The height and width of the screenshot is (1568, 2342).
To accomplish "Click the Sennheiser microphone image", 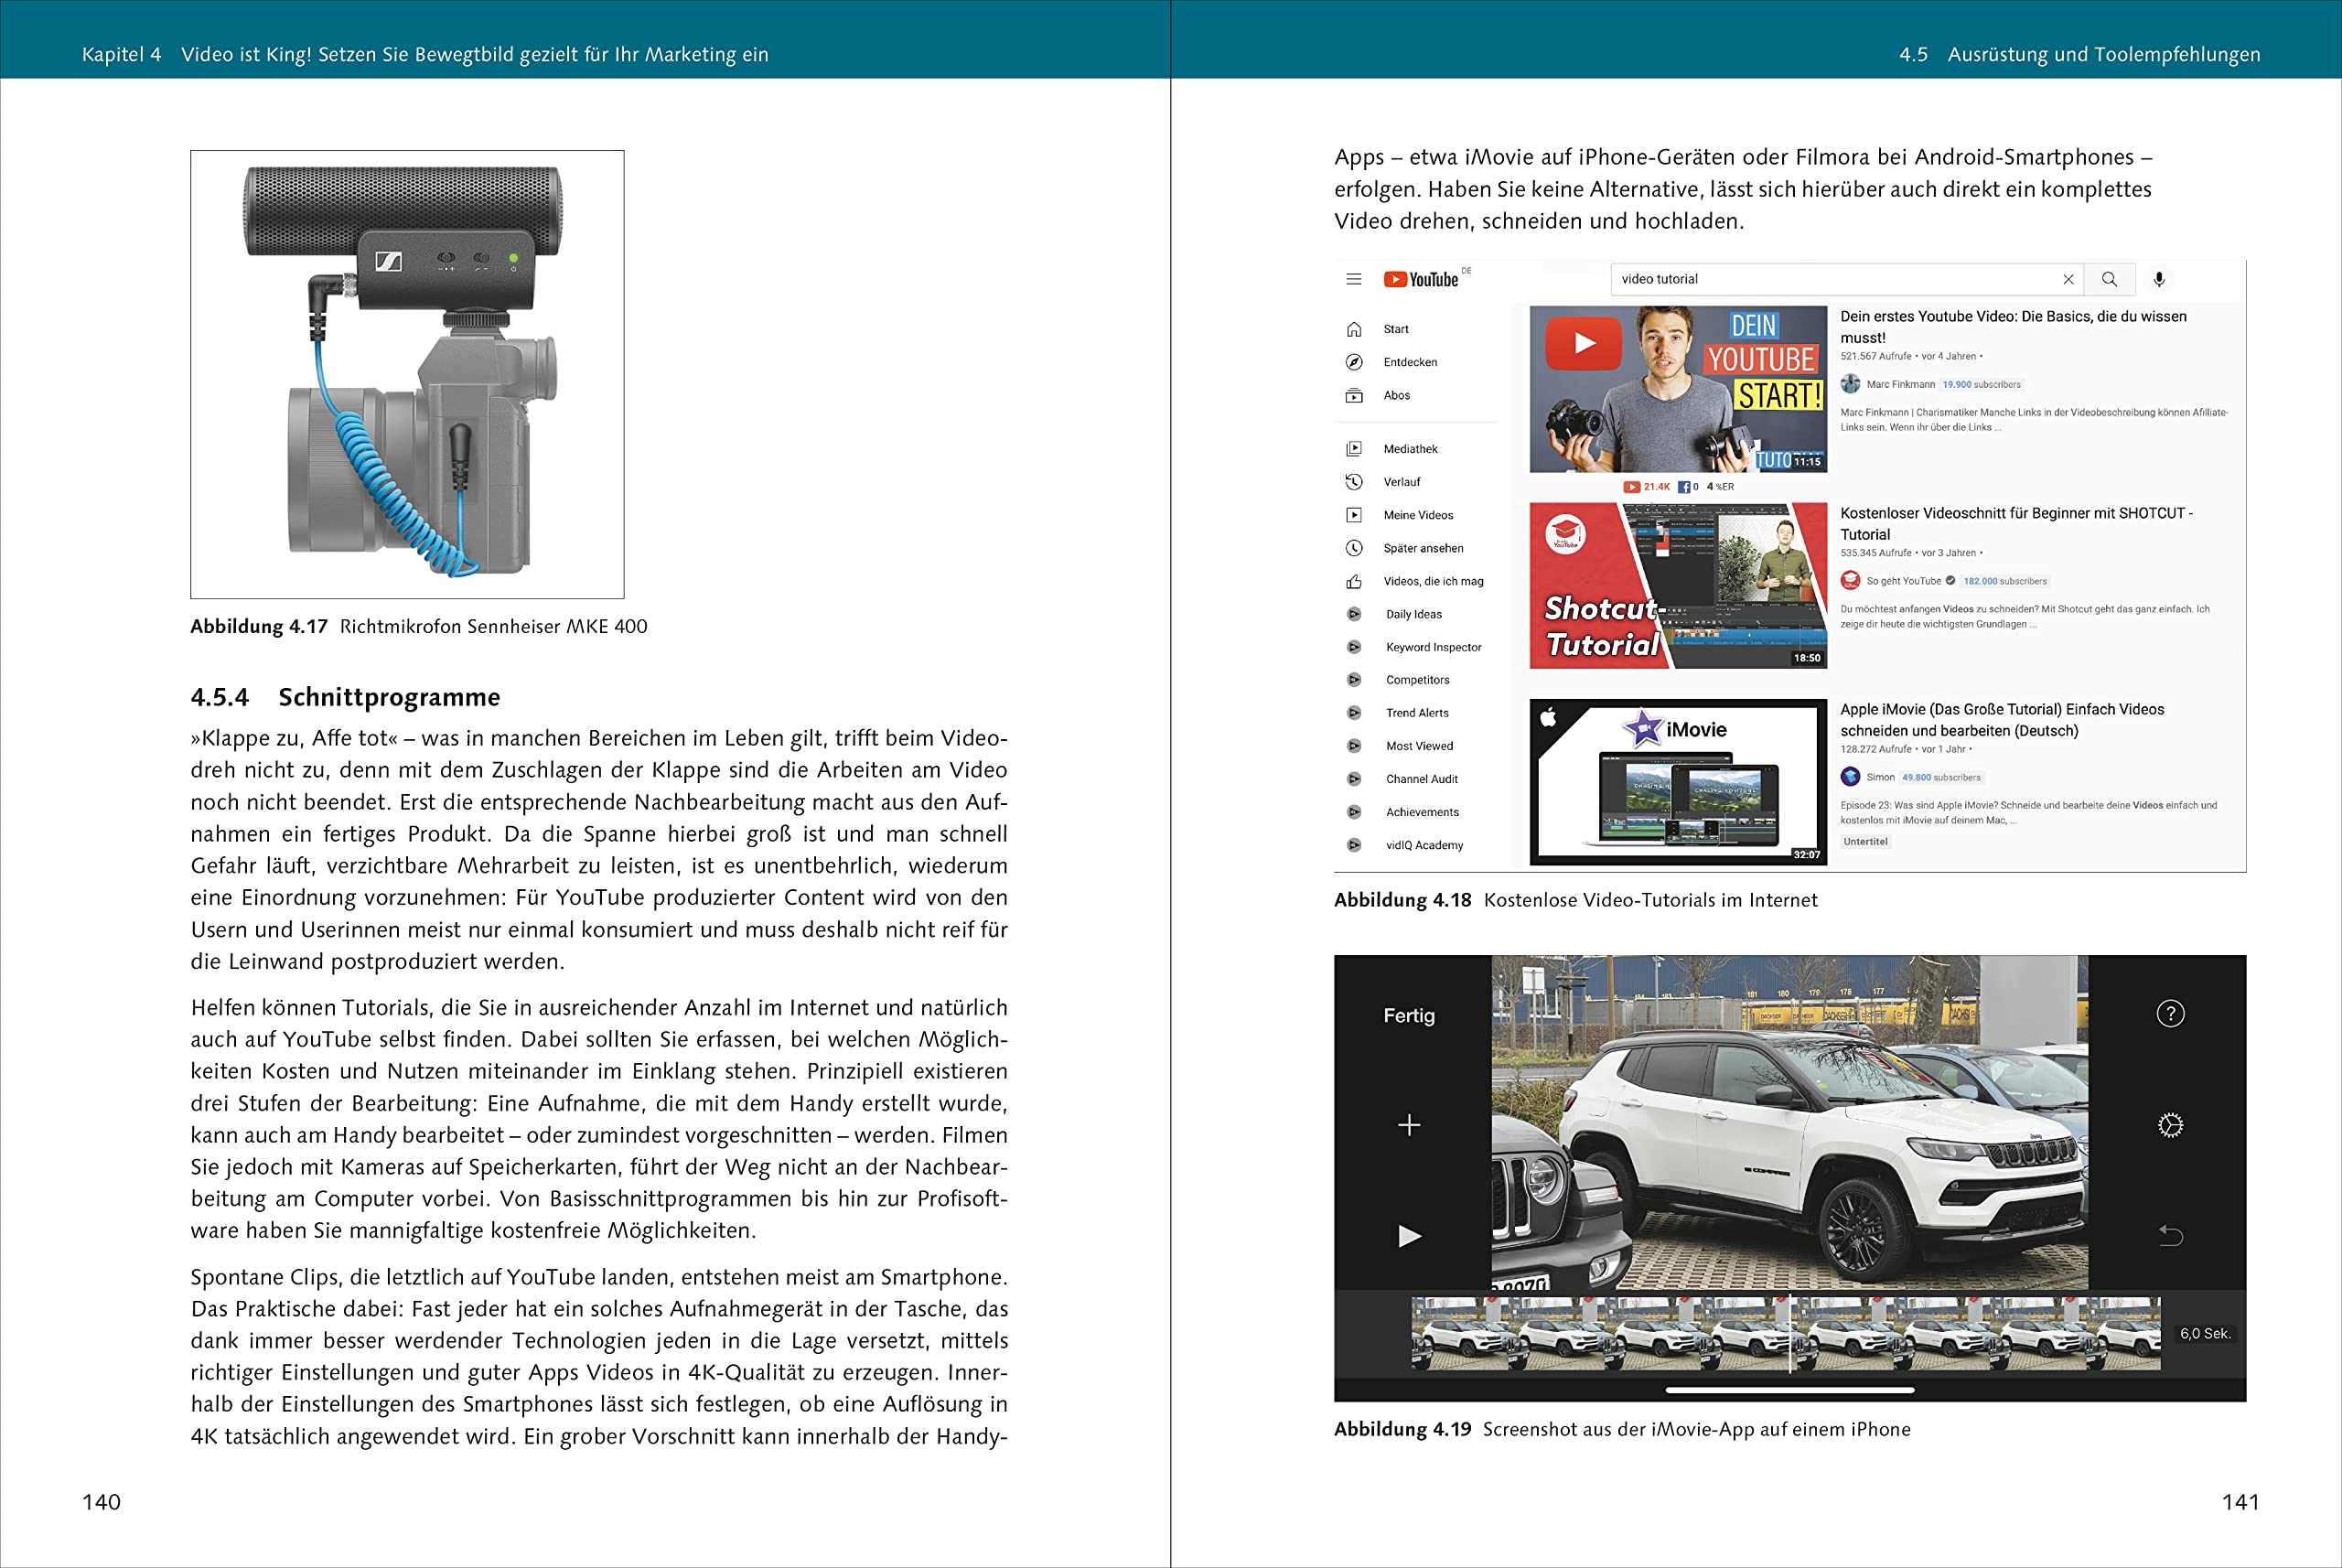I will coord(407,375).
